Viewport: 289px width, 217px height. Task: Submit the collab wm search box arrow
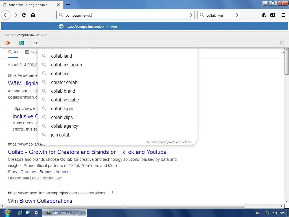[x=236, y=15]
